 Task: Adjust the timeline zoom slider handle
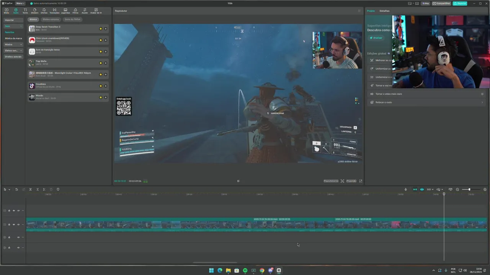pos(469,189)
